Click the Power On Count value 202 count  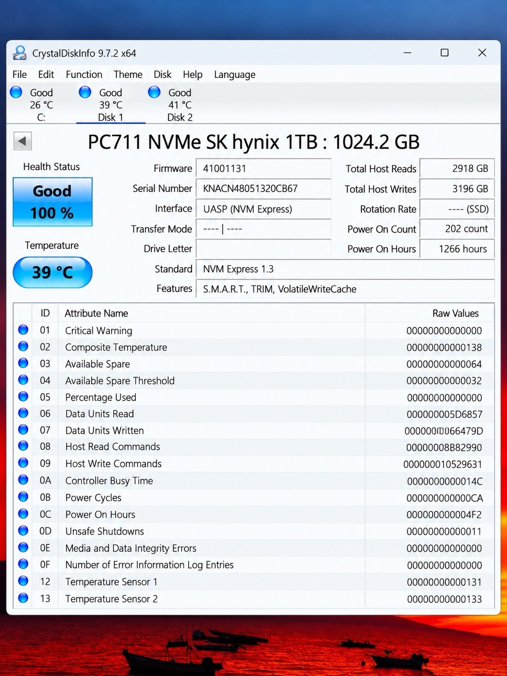457,229
